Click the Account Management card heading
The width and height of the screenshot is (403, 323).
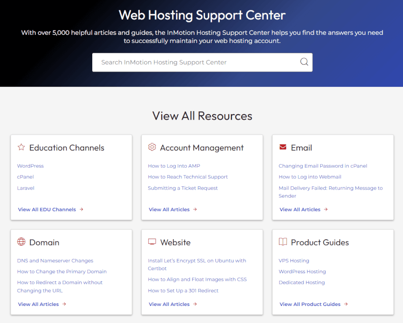(x=202, y=148)
